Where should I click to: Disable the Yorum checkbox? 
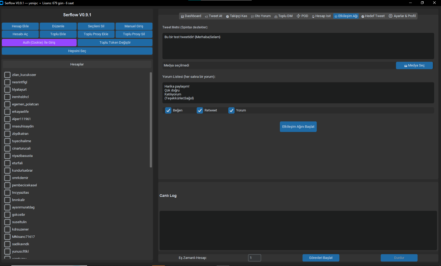click(231, 110)
